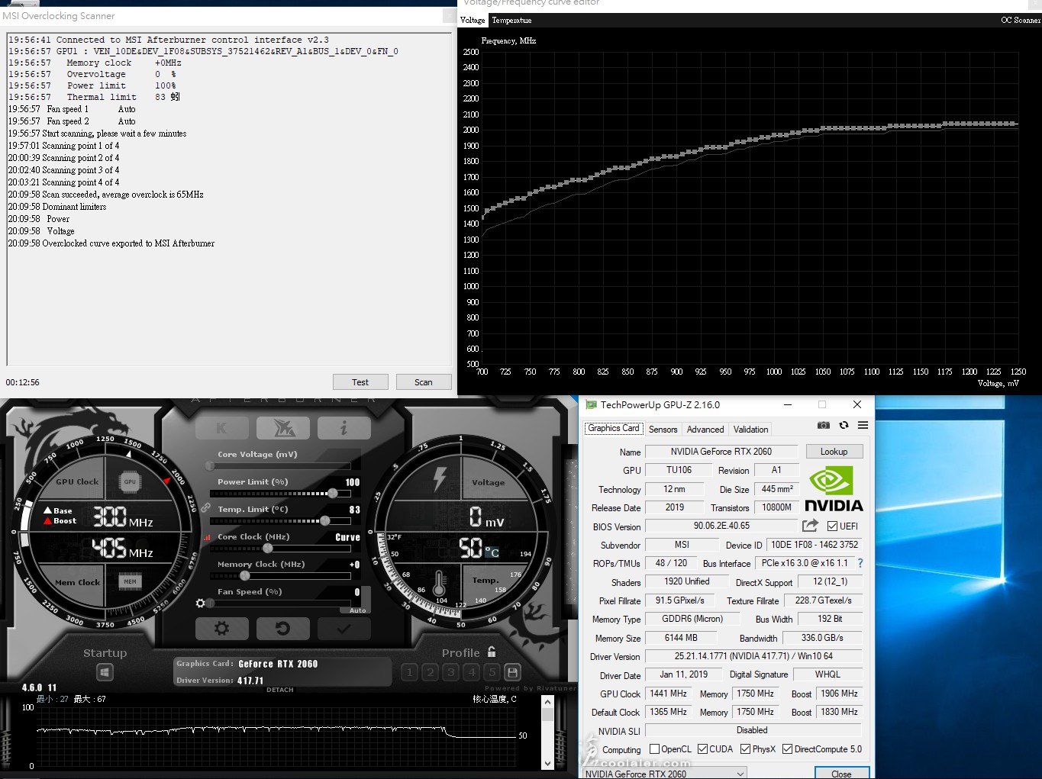1042x779 pixels.
Task: Click the GPU chip icon on clock gauge
Action: coord(130,481)
